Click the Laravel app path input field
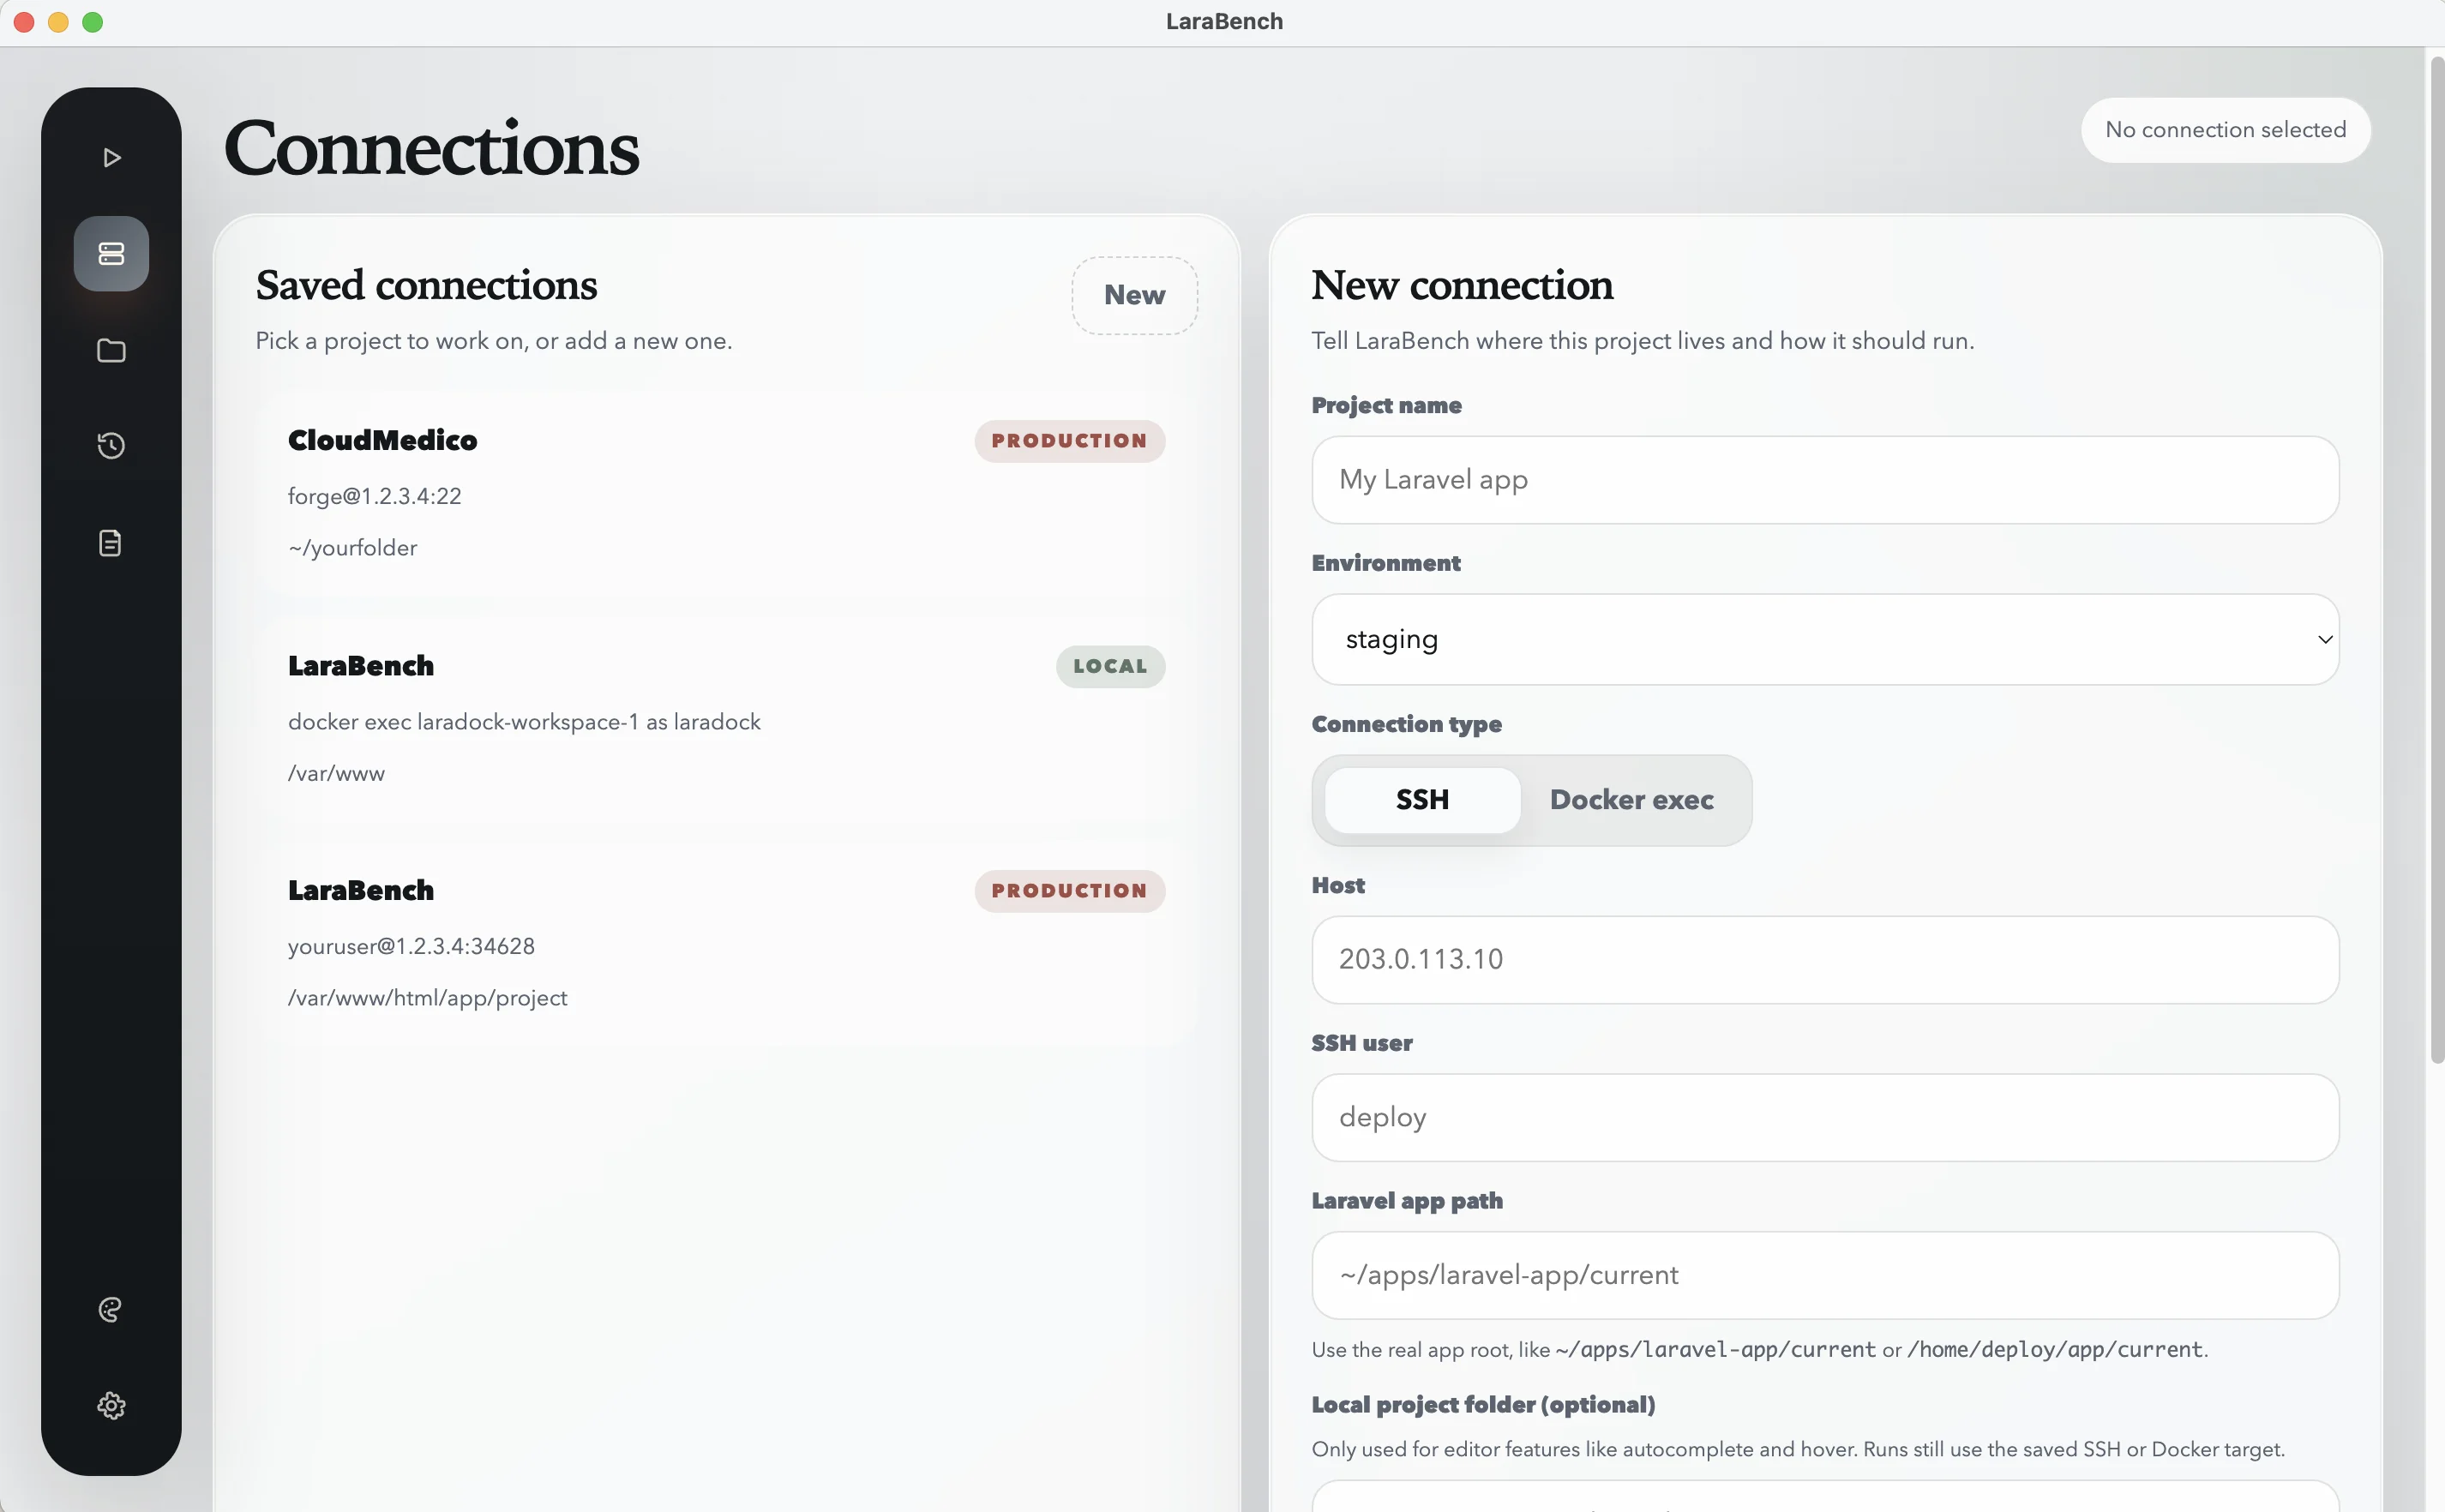The height and width of the screenshot is (1512, 2445). tap(1825, 1275)
